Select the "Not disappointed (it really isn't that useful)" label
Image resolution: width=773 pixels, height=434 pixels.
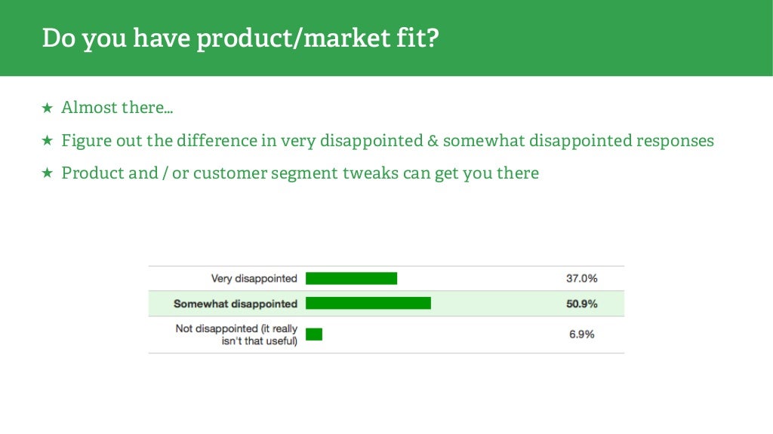click(x=236, y=335)
